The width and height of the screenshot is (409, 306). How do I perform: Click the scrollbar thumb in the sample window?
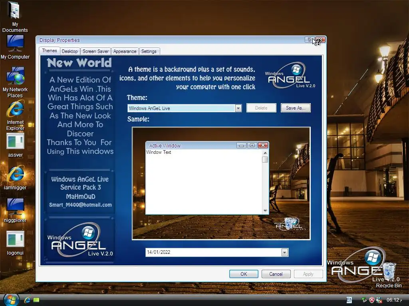coord(265,159)
